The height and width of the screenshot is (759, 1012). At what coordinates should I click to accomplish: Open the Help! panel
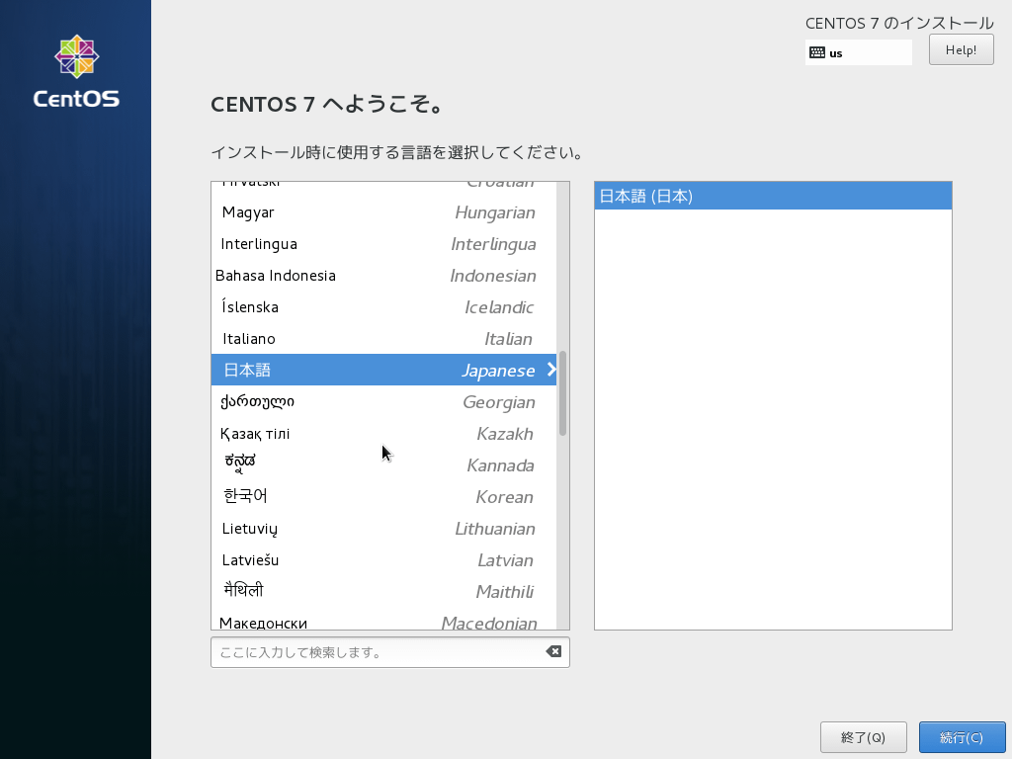(x=960, y=49)
